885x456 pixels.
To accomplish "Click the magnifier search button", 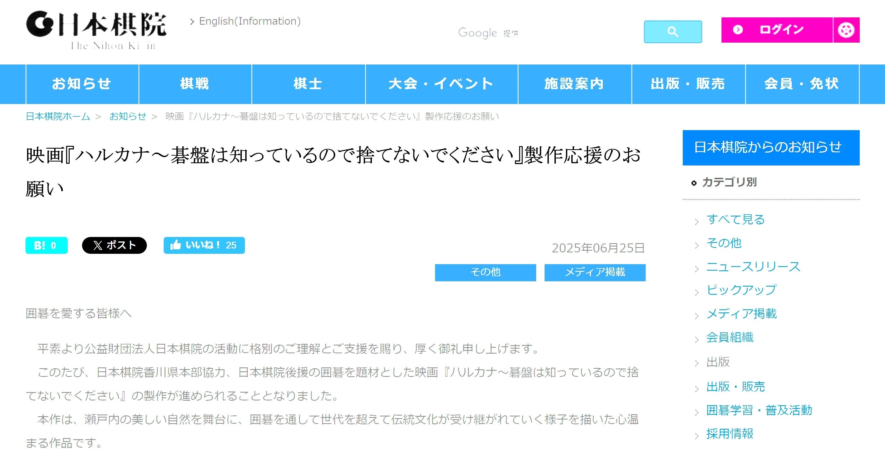I will click(x=672, y=32).
